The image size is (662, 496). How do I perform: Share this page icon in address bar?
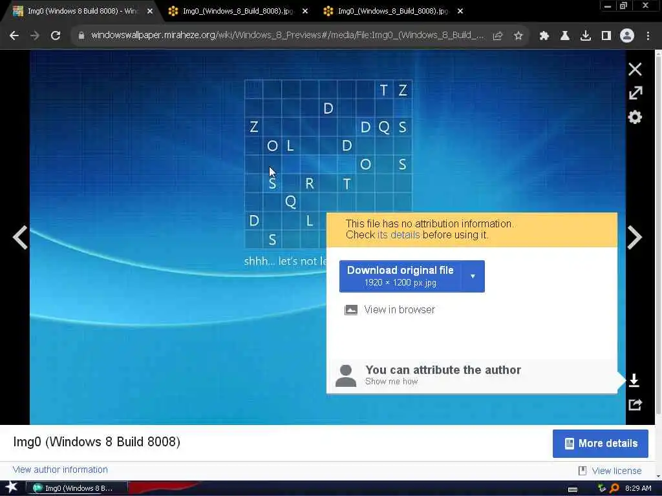497,36
